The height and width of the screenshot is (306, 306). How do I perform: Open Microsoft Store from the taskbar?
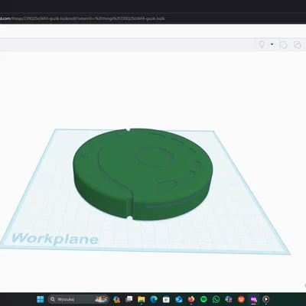click(x=166, y=299)
